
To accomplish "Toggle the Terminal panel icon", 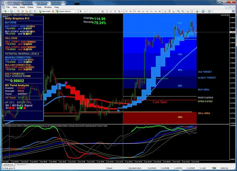I will (31, 11).
